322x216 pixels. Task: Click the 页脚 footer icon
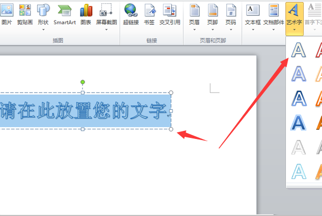tap(213, 10)
